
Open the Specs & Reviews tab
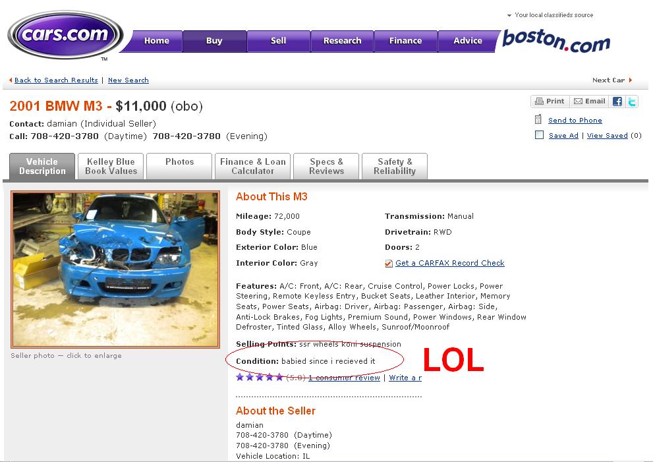[x=327, y=166]
